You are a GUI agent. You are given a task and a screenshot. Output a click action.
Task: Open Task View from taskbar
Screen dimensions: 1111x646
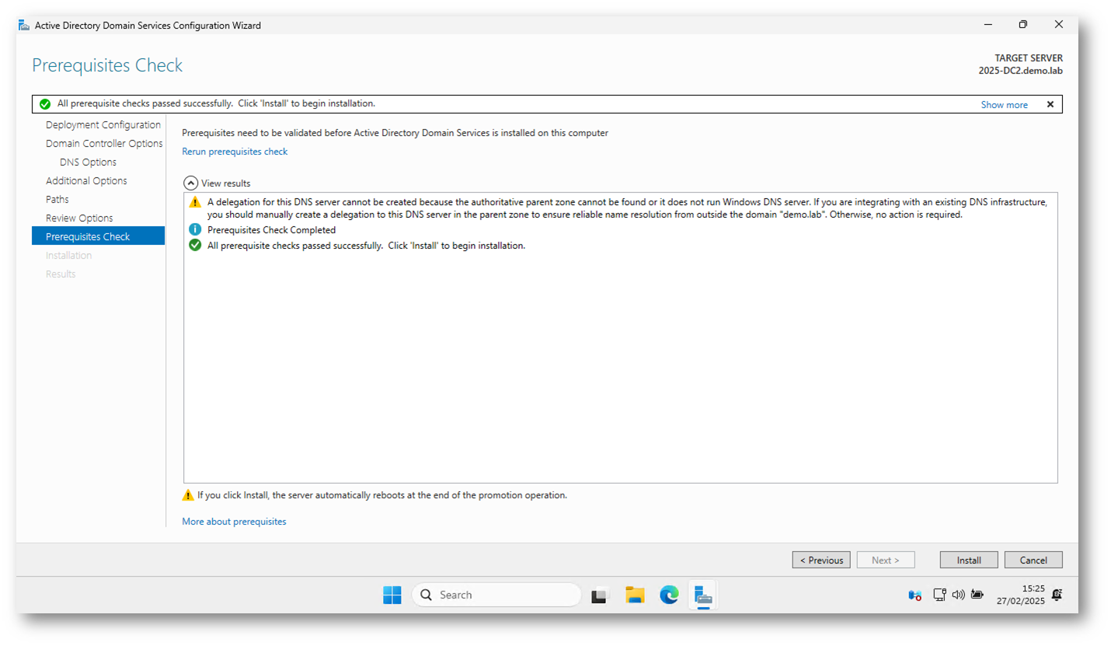(x=600, y=595)
